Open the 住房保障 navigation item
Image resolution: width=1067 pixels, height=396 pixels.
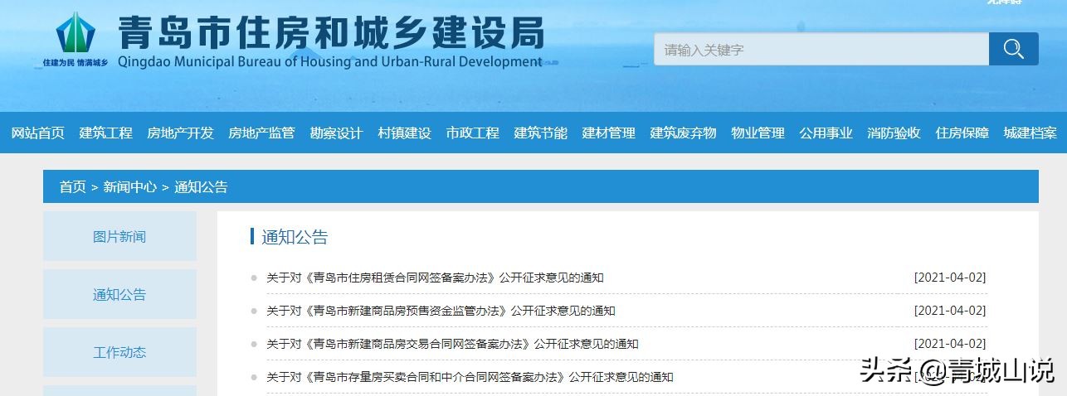pos(962,133)
